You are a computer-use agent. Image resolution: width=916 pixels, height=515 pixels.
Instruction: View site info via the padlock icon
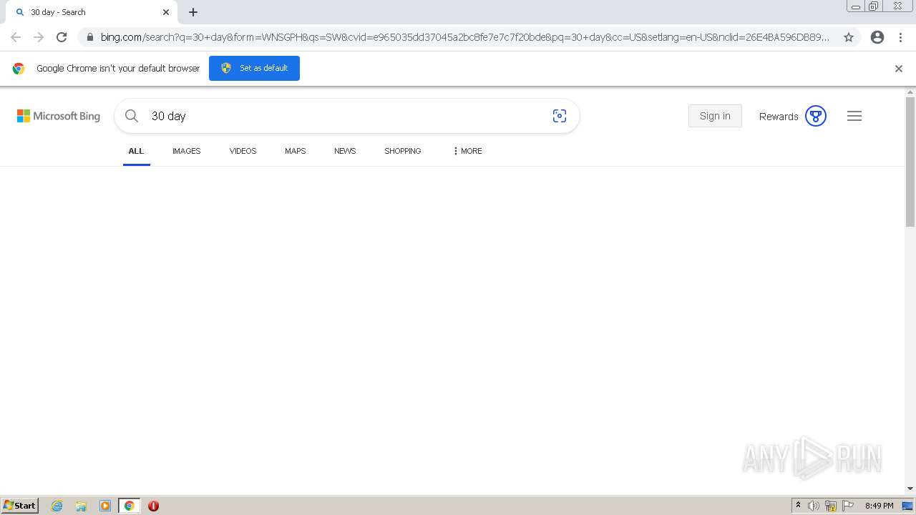pyautogui.click(x=90, y=37)
